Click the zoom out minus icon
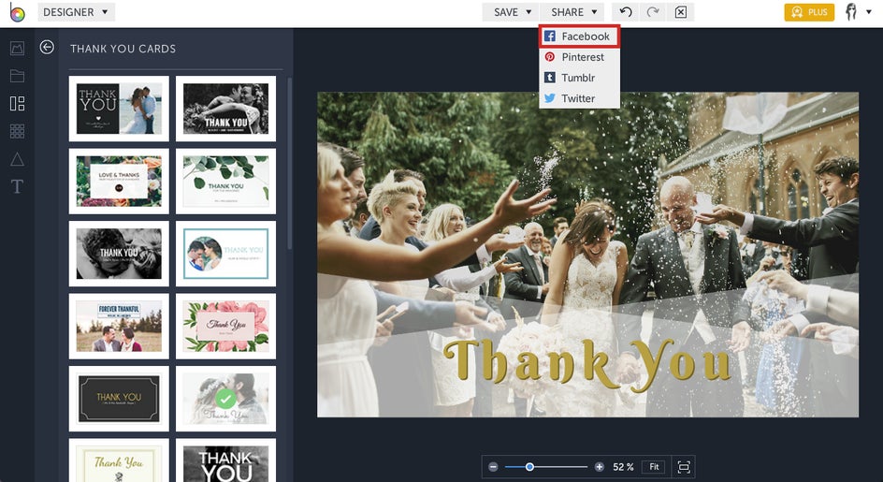The image size is (883, 482). point(493,467)
